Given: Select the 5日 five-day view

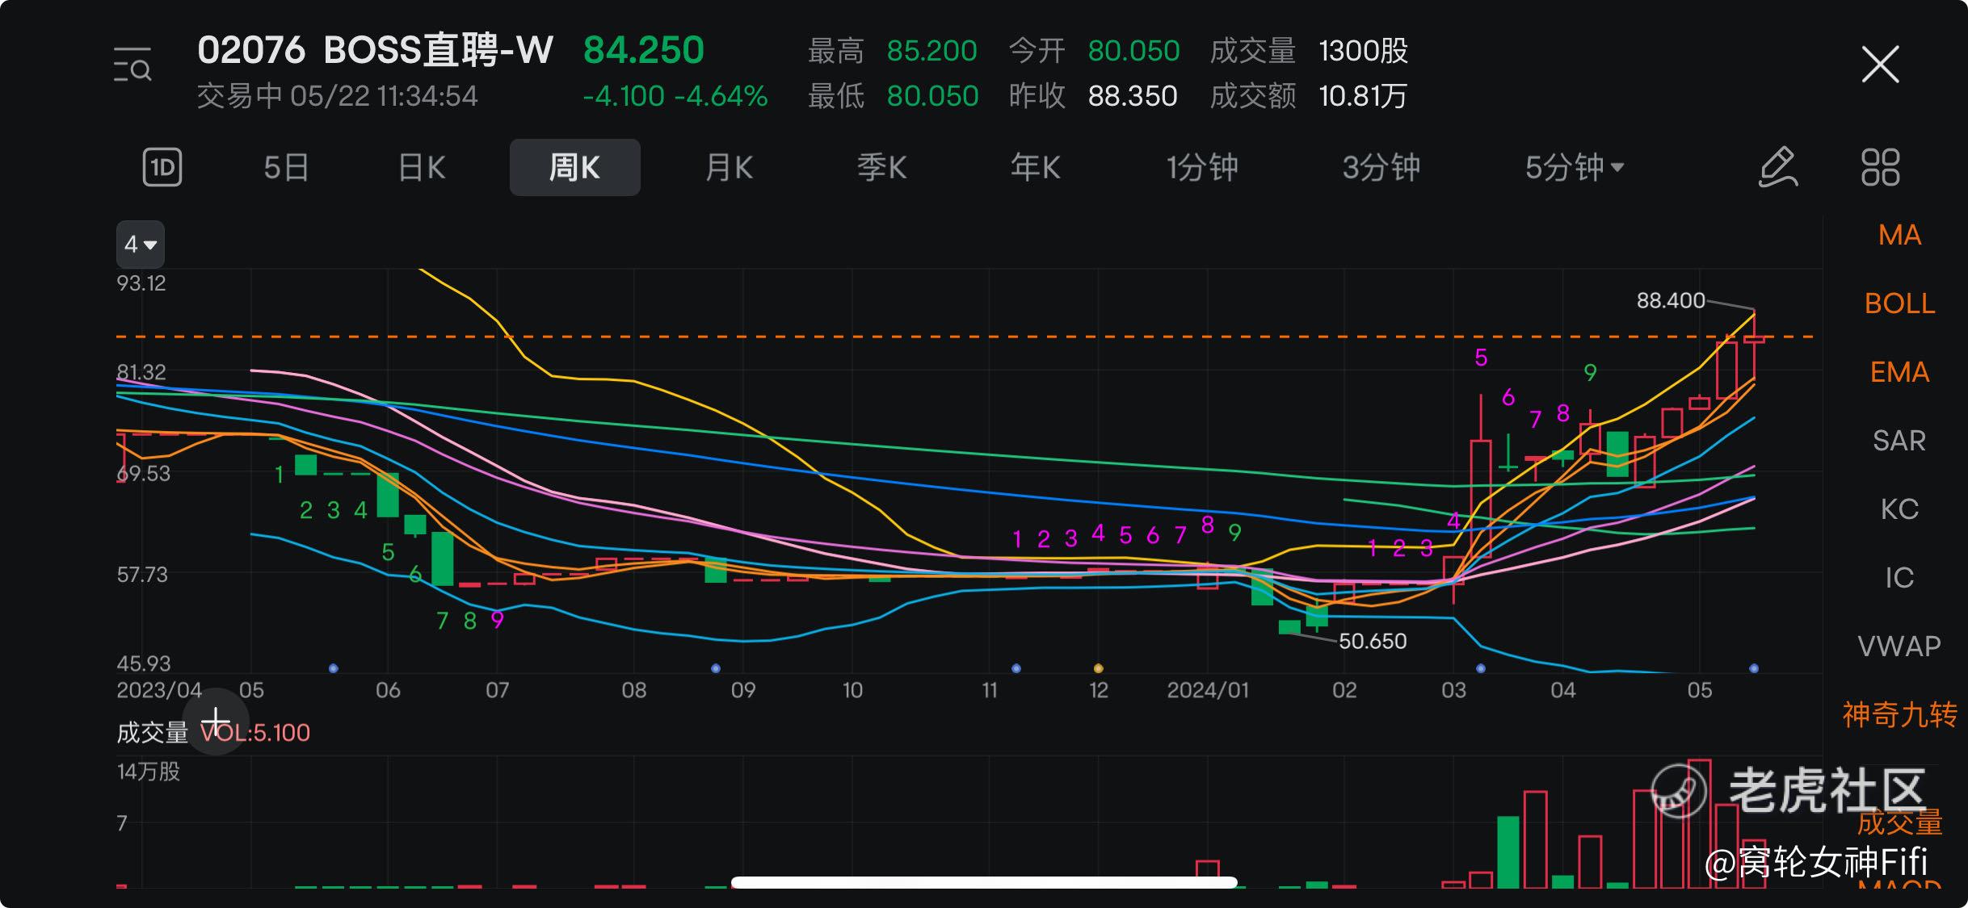Looking at the screenshot, I should (x=286, y=168).
